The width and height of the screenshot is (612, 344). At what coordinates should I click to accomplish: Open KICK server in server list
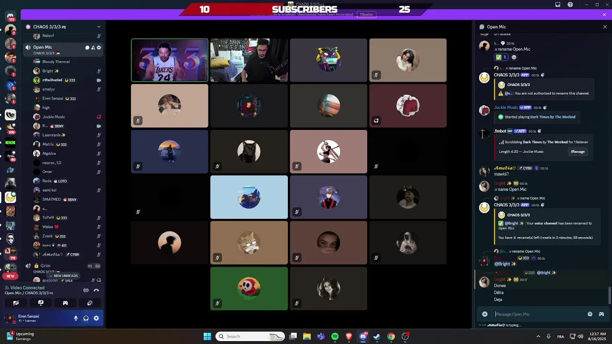[x=10, y=142]
